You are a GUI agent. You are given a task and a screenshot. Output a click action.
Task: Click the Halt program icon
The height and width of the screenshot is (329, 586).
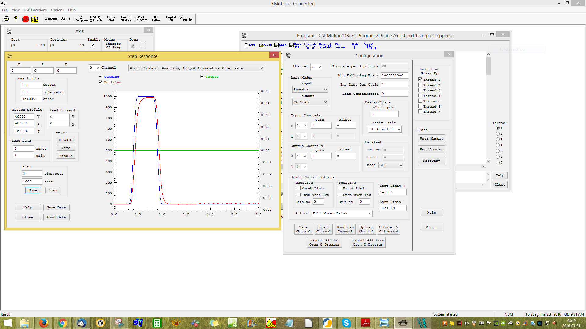pyautogui.click(x=355, y=46)
